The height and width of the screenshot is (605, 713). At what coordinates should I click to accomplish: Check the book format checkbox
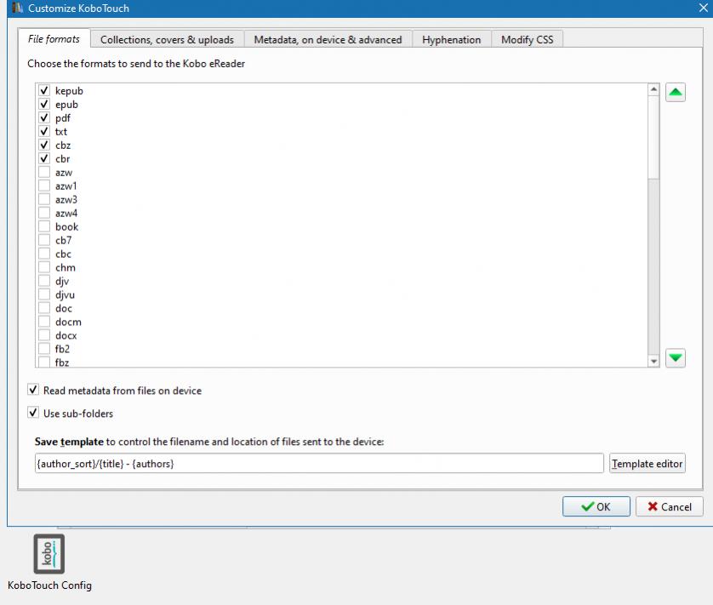[44, 226]
